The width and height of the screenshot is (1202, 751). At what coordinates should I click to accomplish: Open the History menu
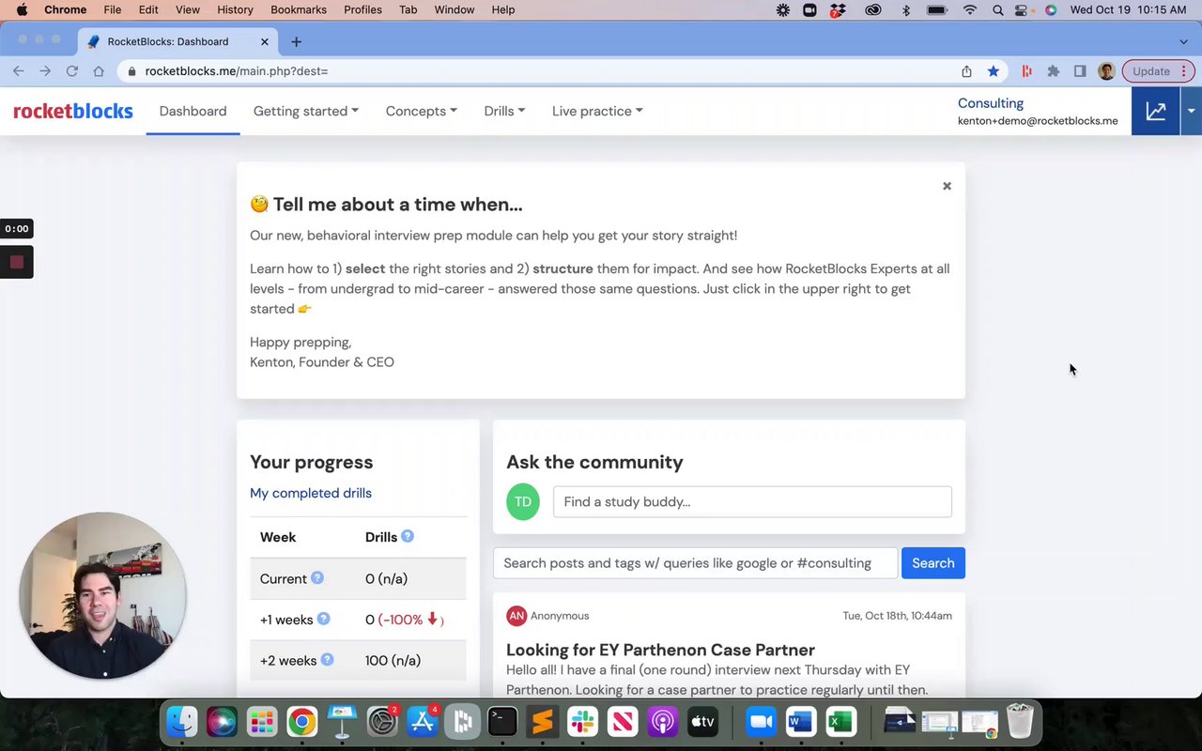[235, 9]
